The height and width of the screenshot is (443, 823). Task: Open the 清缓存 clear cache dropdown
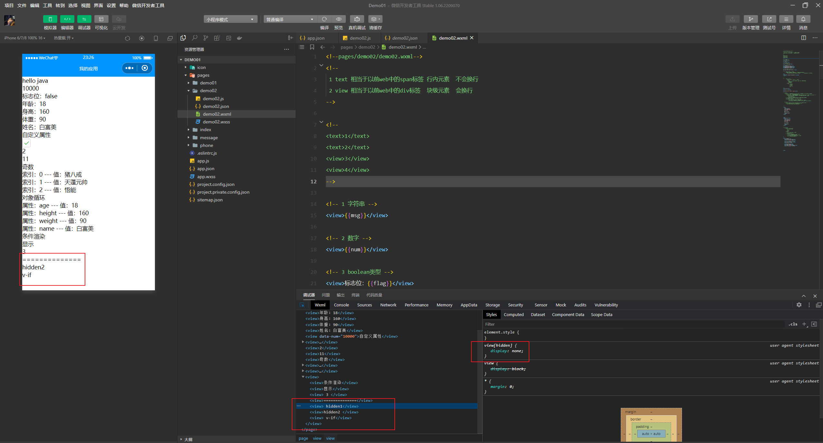coord(375,19)
